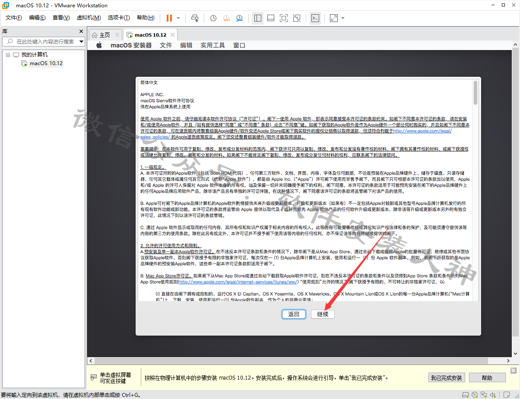Open the 编辑(E) menu in VMware
The image size is (520, 399).
[37, 18]
